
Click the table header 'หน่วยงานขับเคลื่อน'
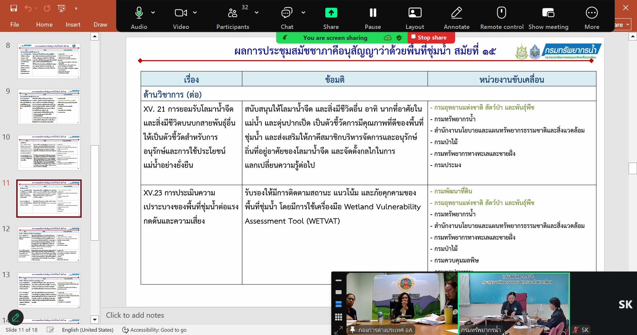coord(512,80)
